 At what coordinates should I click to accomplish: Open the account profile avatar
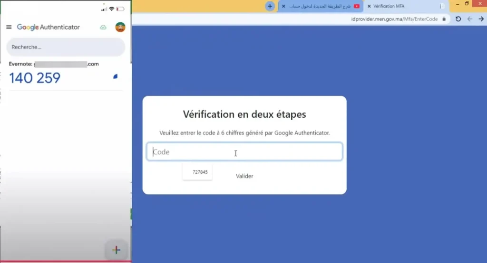coord(120,27)
